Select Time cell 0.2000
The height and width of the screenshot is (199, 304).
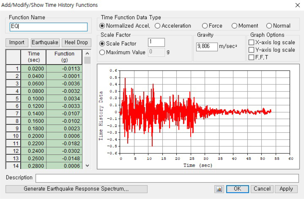[34, 136]
